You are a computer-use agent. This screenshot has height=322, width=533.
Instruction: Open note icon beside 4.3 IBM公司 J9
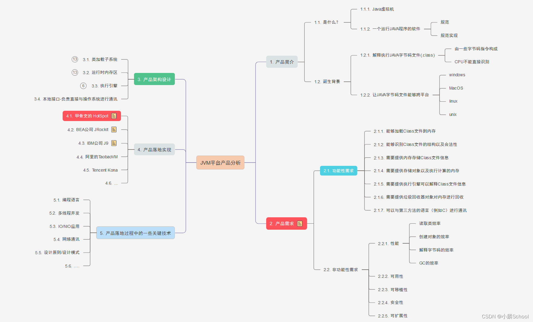click(x=114, y=143)
